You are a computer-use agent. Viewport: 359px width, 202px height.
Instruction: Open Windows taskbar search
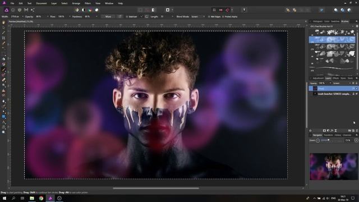coord(13,198)
